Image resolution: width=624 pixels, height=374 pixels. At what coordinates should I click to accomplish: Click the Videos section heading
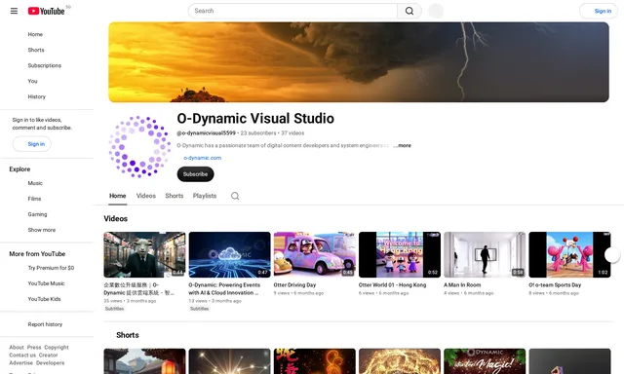pos(115,219)
